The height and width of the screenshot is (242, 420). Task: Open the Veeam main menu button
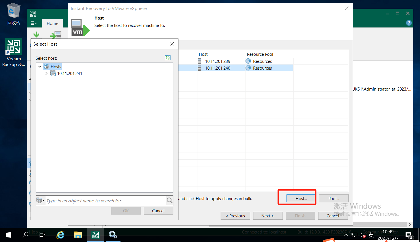click(x=34, y=23)
